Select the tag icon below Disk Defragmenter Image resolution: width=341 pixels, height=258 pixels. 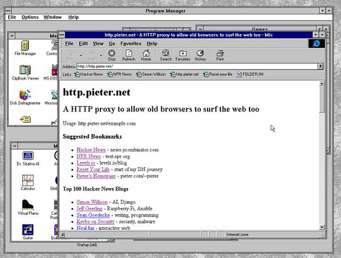(25, 119)
